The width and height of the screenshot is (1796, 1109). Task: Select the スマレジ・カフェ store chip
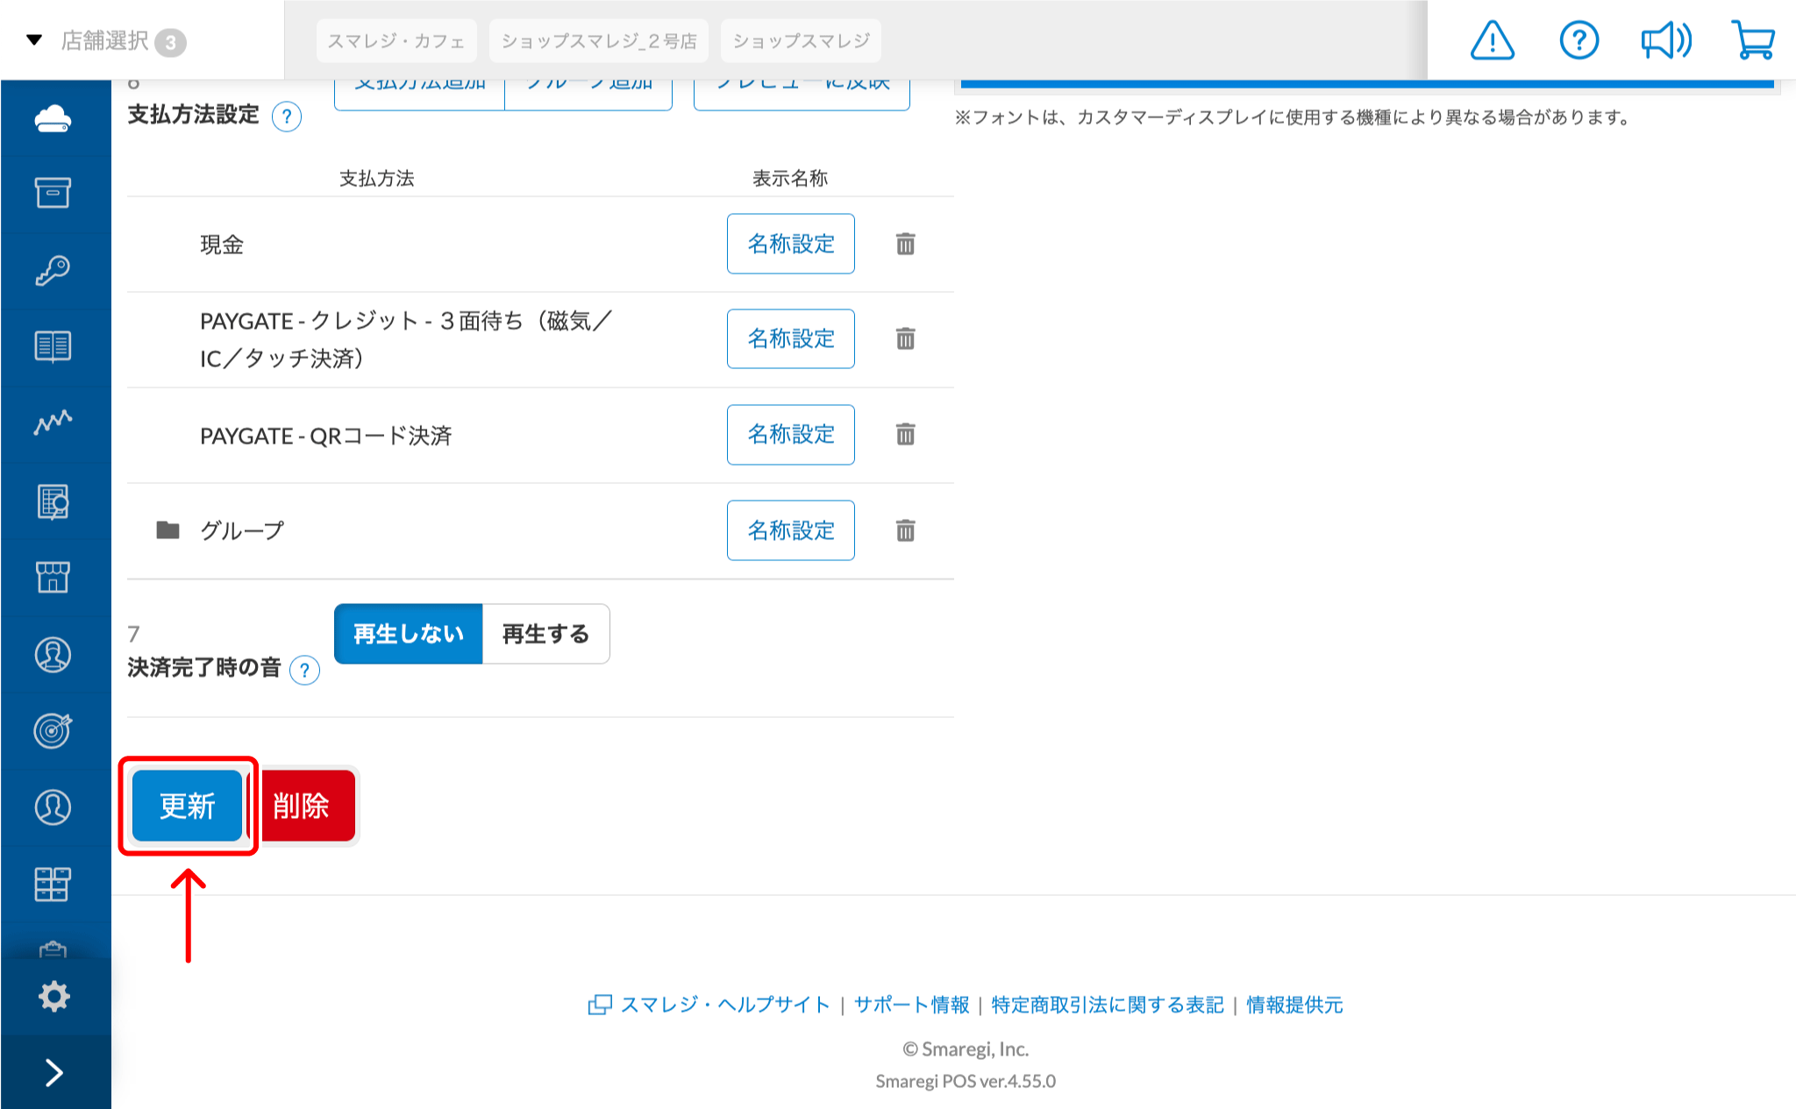coord(396,40)
